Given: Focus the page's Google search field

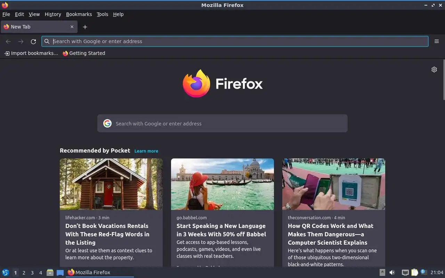Looking at the screenshot, I should pyautogui.click(x=222, y=123).
